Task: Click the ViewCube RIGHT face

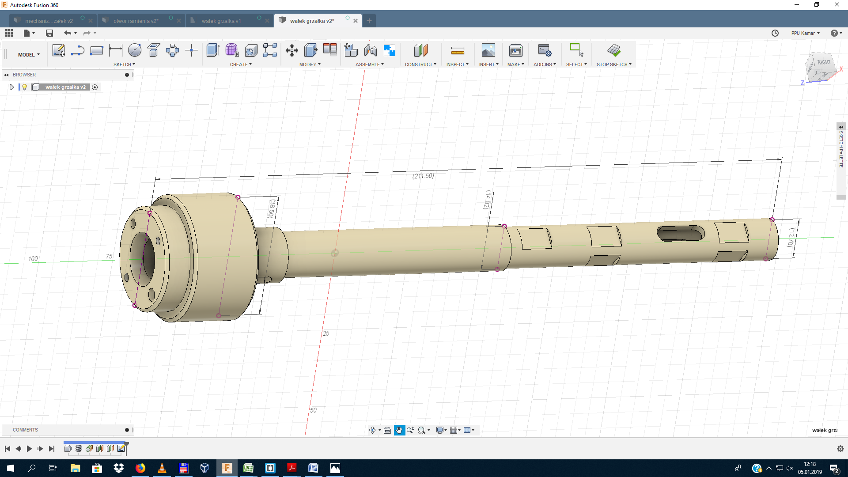Action: coord(824,63)
